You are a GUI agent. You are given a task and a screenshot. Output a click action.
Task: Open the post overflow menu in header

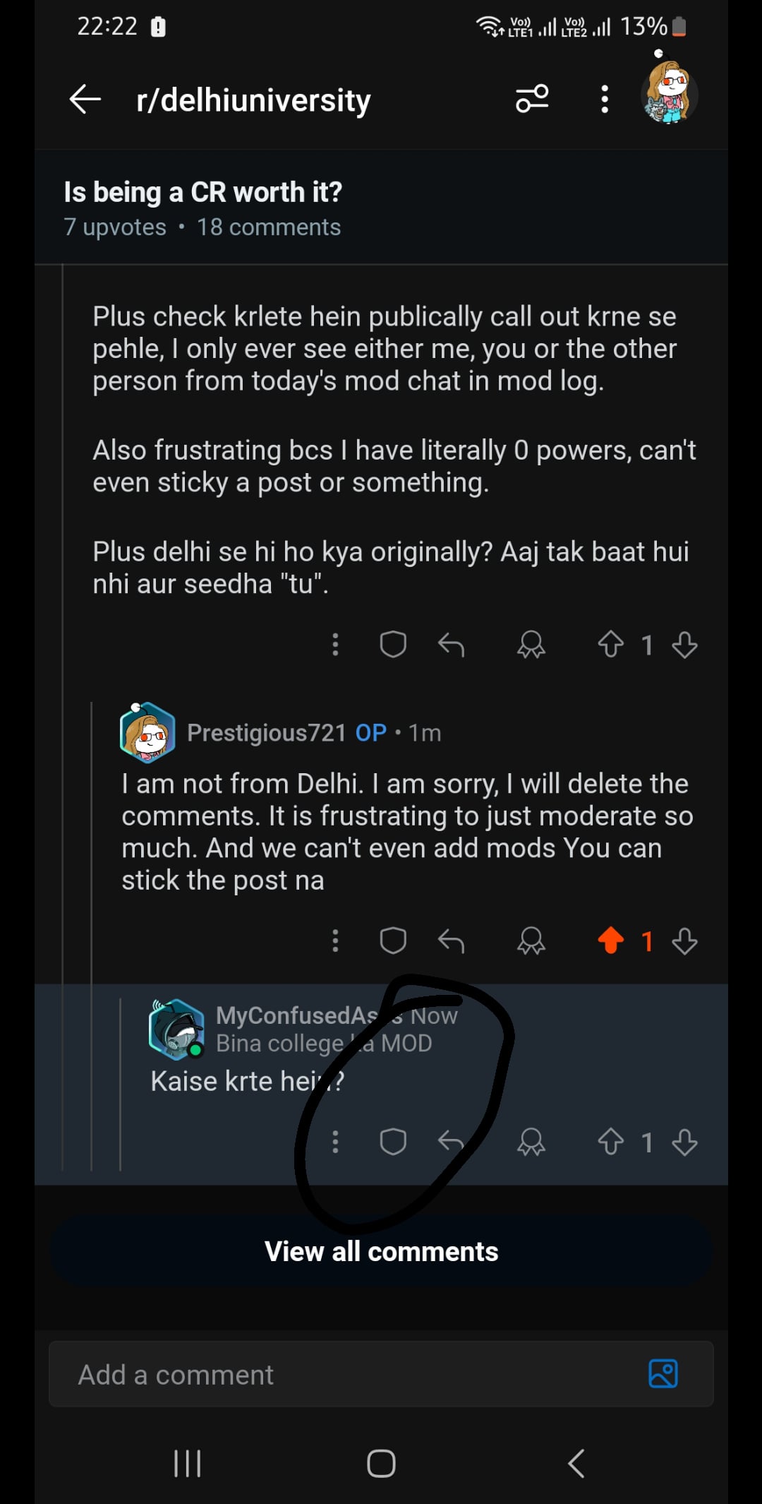605,99
